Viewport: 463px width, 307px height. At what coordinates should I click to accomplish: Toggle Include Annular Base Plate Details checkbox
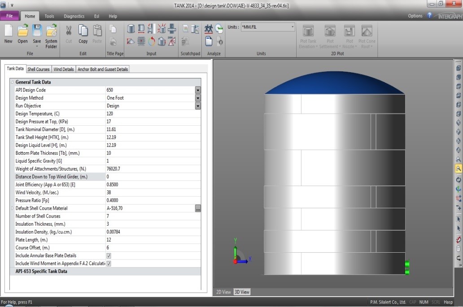pos(109,255)
